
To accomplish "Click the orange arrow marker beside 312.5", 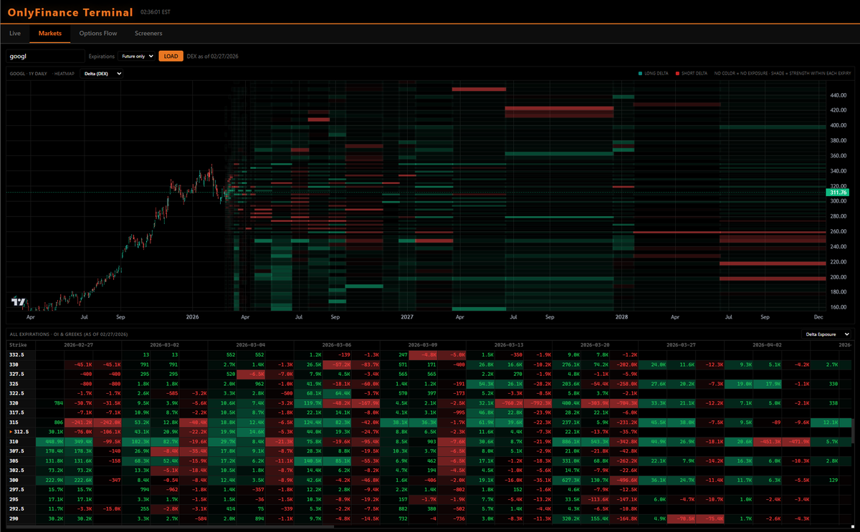I will click(10, 432).
